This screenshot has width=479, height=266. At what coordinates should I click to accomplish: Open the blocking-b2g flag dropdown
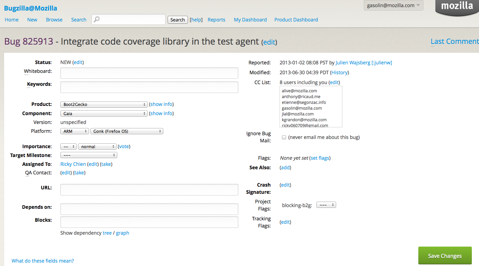326,205
